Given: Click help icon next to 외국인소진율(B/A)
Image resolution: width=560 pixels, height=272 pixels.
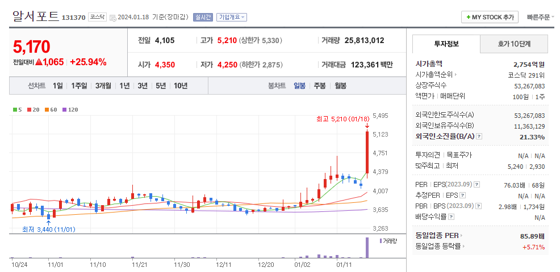Looking at the screenshot, I should (480, 137).
